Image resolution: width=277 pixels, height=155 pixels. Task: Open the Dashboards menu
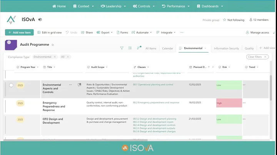coord(210,6)
